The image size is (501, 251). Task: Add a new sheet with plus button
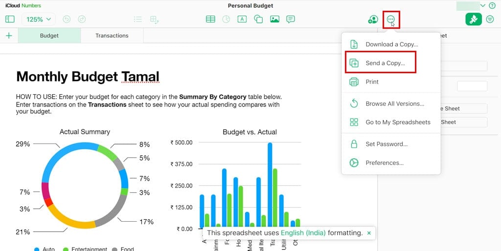[9, 36]
